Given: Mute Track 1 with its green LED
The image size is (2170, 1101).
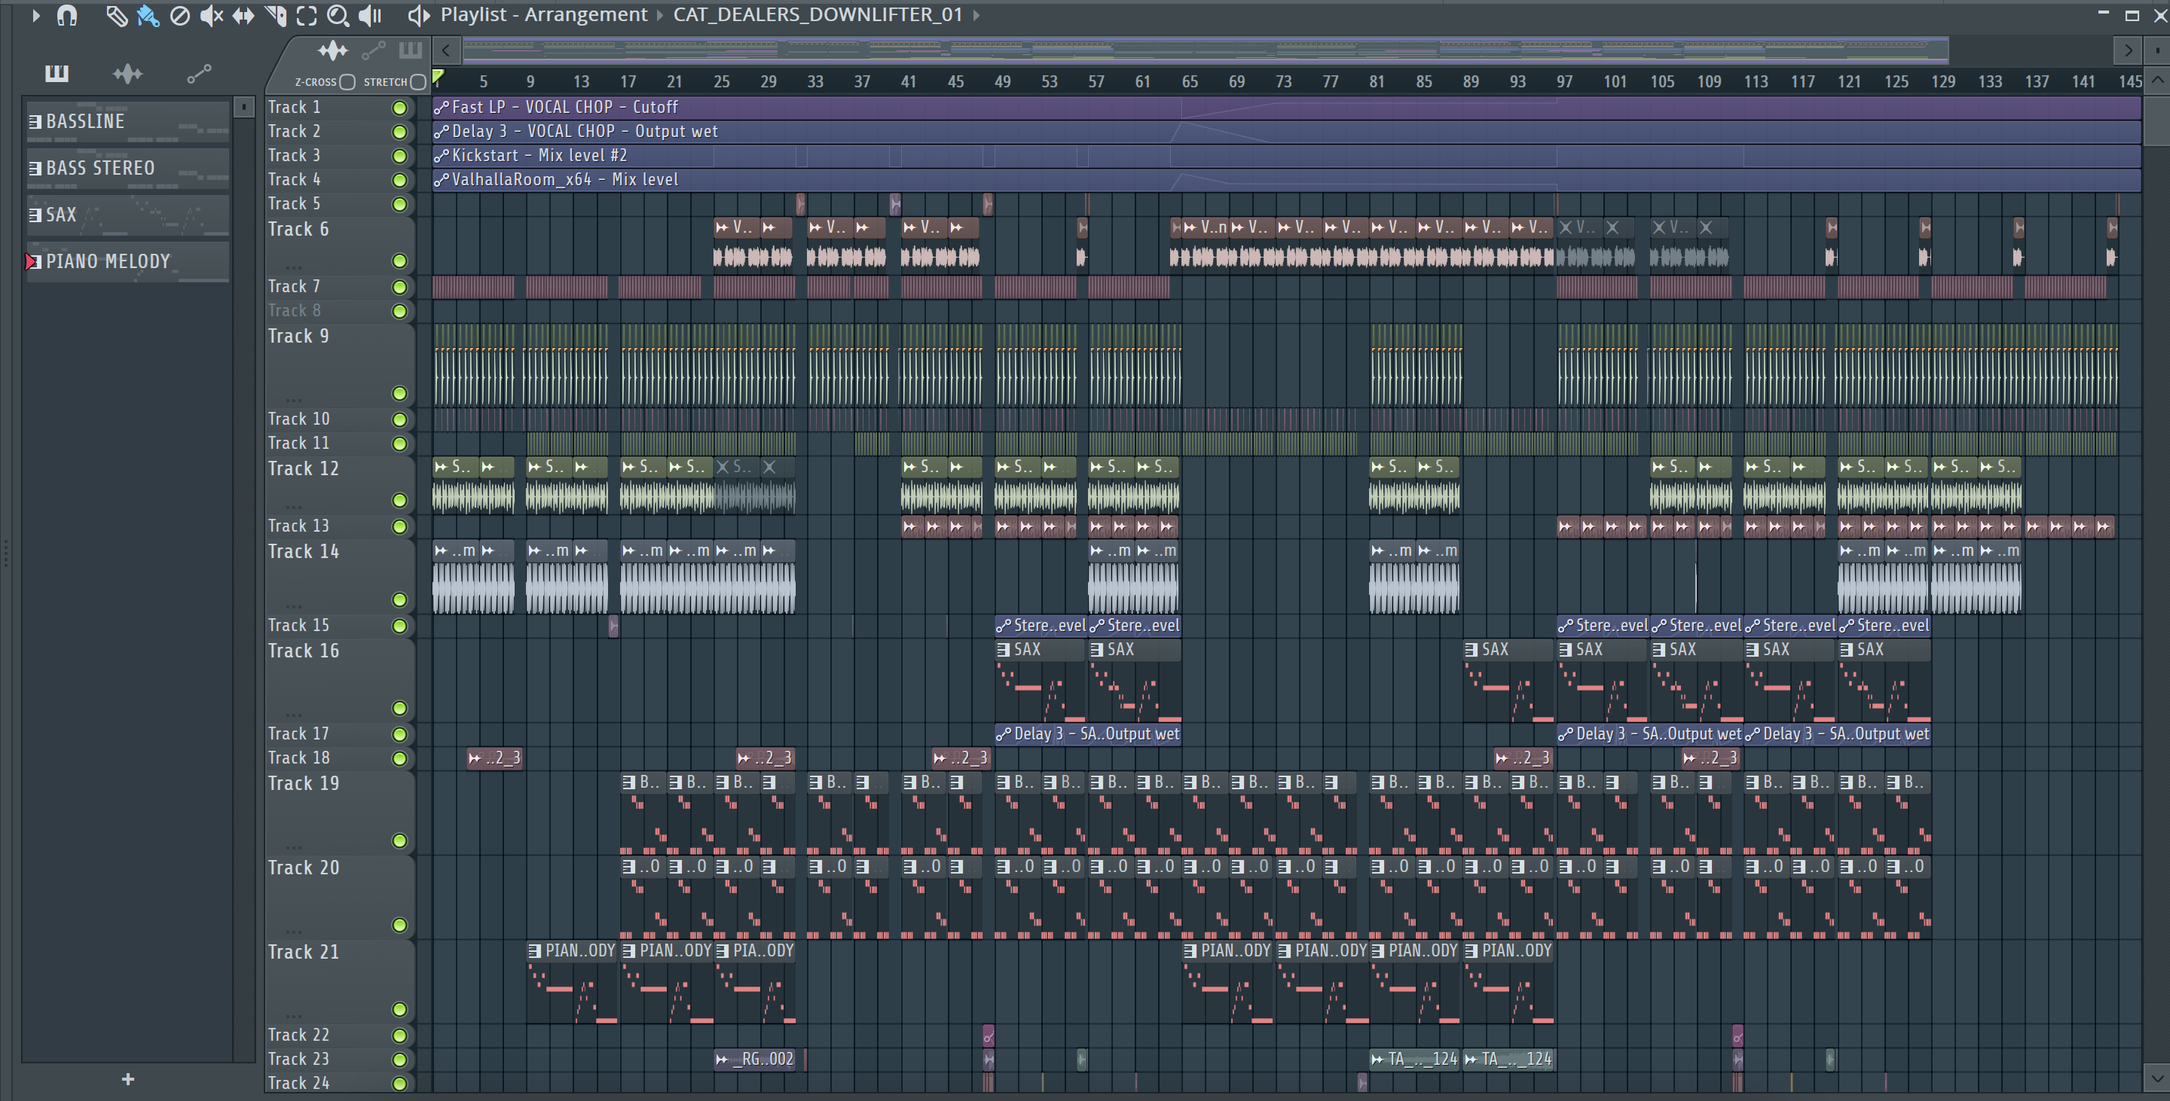Looking at the screenshot, I should click(399, 108).
